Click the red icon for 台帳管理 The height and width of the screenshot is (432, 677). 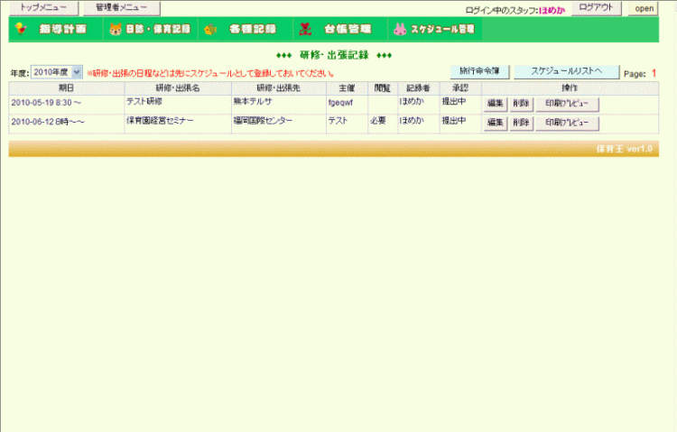tap(307, 29)
